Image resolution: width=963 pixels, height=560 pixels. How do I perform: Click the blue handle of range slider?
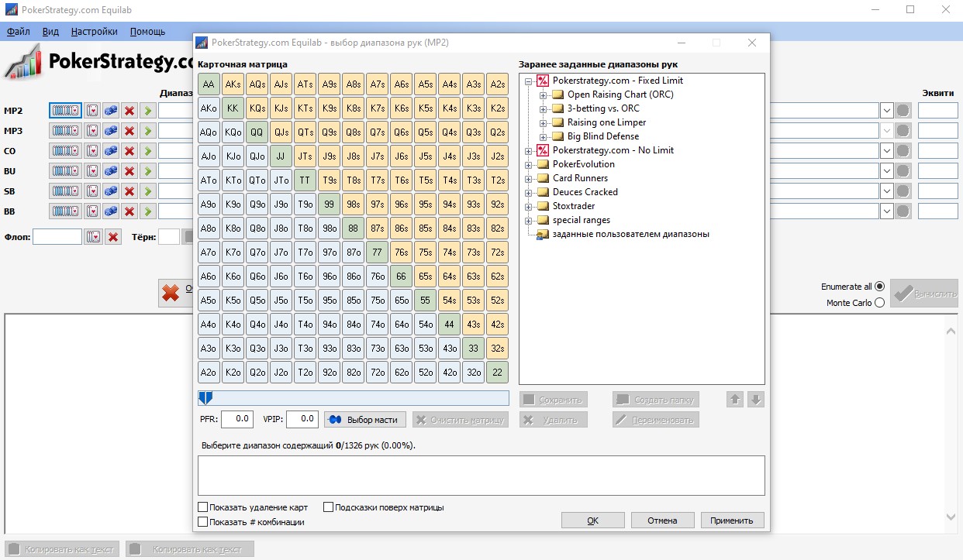[x=205, y=397]
